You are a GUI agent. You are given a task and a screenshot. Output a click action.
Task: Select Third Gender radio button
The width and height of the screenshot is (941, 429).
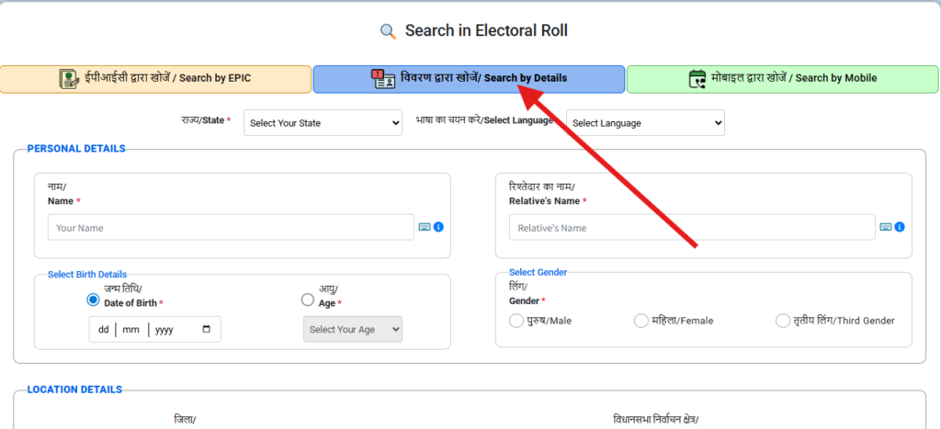pyautogui.click(x=783, y=321)
